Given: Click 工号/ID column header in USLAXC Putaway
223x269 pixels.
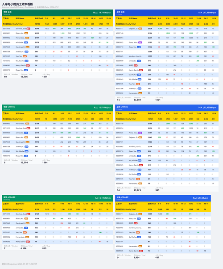Looking at the screenshot, I should 119,204.
